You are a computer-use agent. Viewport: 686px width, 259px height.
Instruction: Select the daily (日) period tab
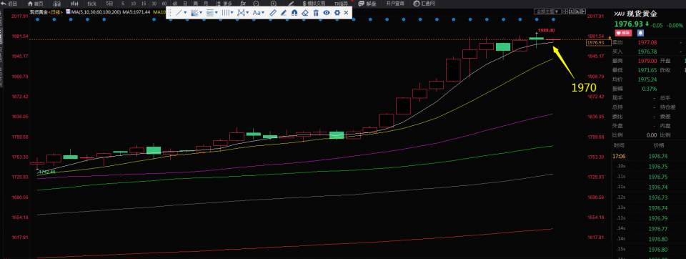[185, 4]
